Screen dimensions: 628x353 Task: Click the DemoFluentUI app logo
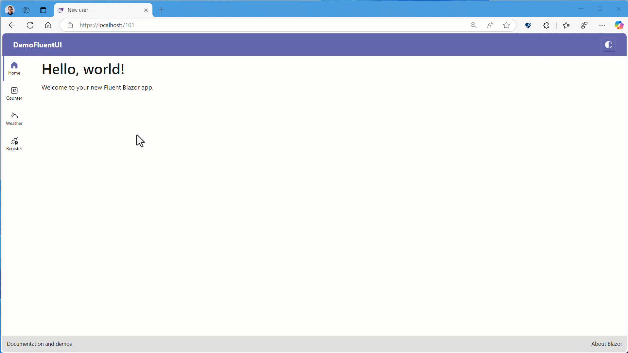[x=38, y=45]
